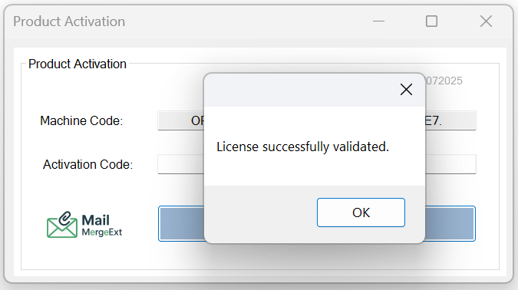Close the license validated message dialog

[406, 89]
